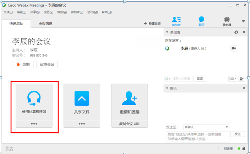
Task: Open the 参加者 panel icon in toolbar
Action: 176,21
